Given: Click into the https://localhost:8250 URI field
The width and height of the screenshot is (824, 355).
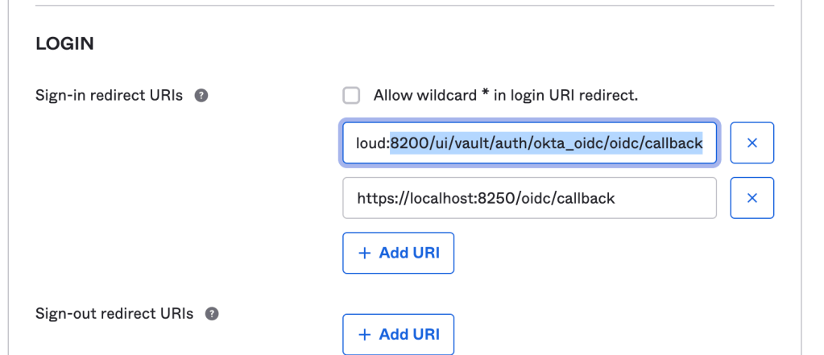Looking at the screenshot, I should pos(529,198).
